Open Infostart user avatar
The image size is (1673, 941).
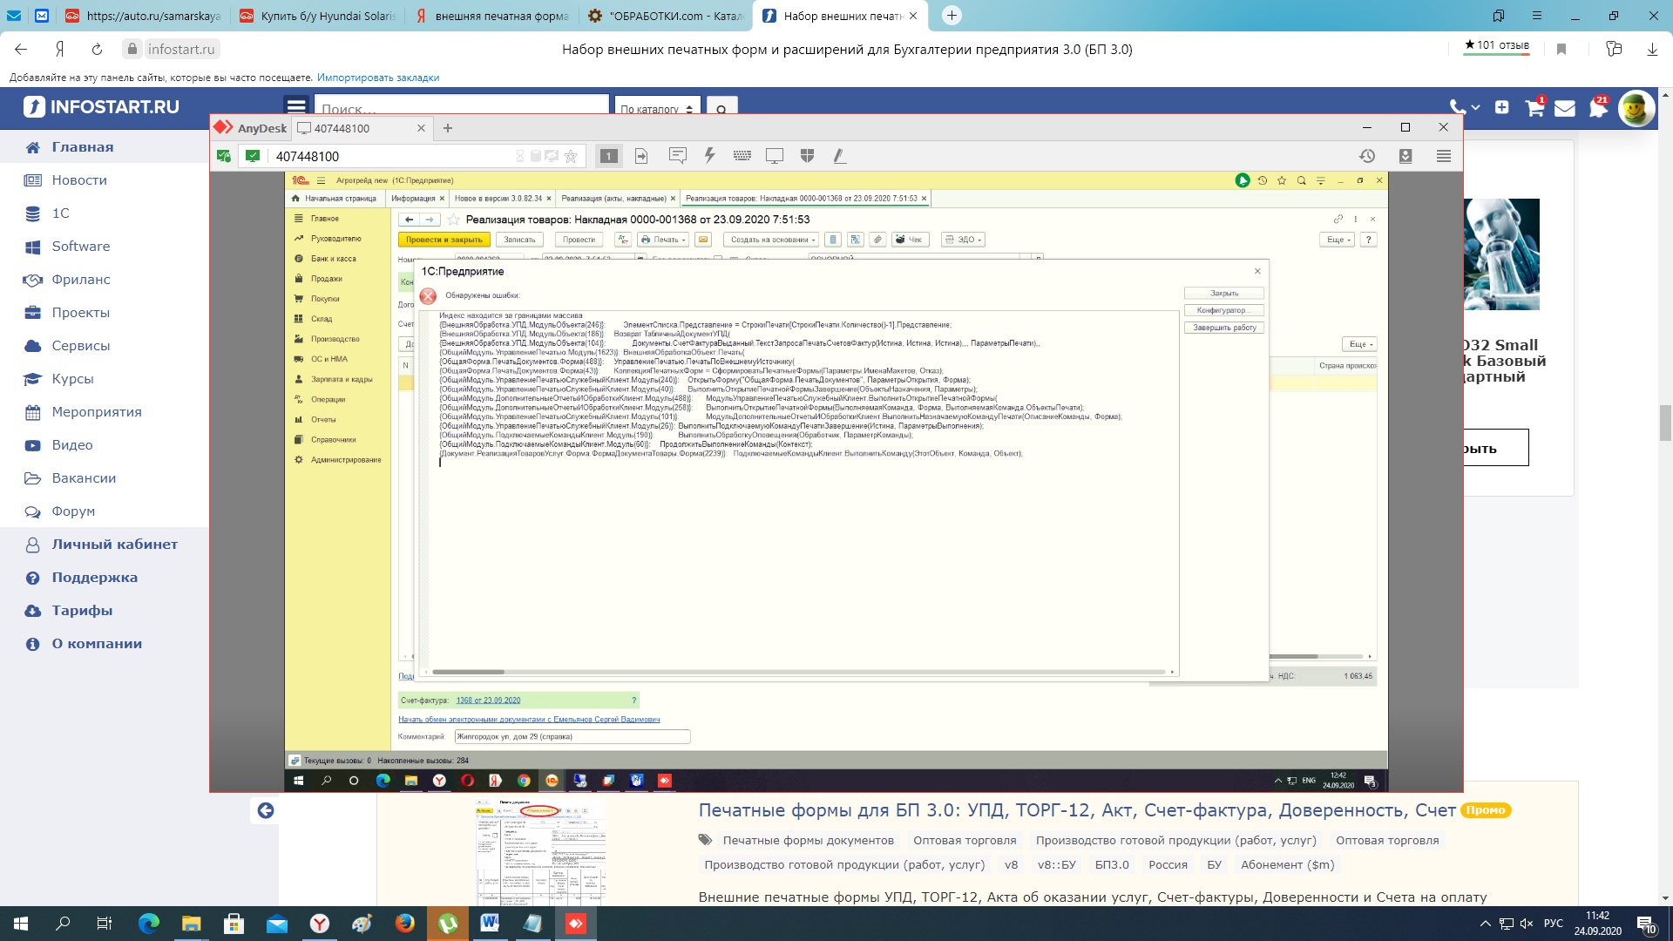(1636, 108)
